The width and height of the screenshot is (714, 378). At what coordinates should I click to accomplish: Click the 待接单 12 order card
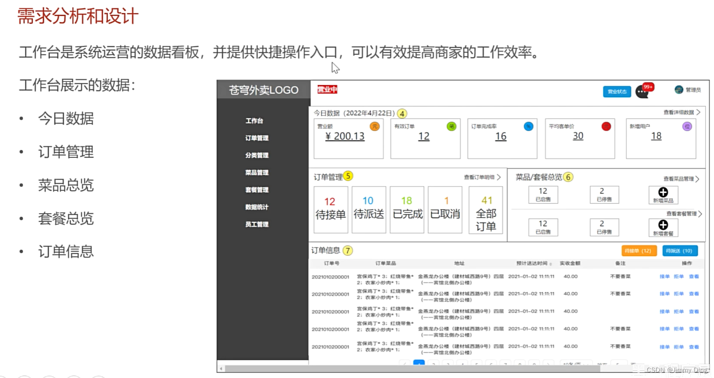331,210
